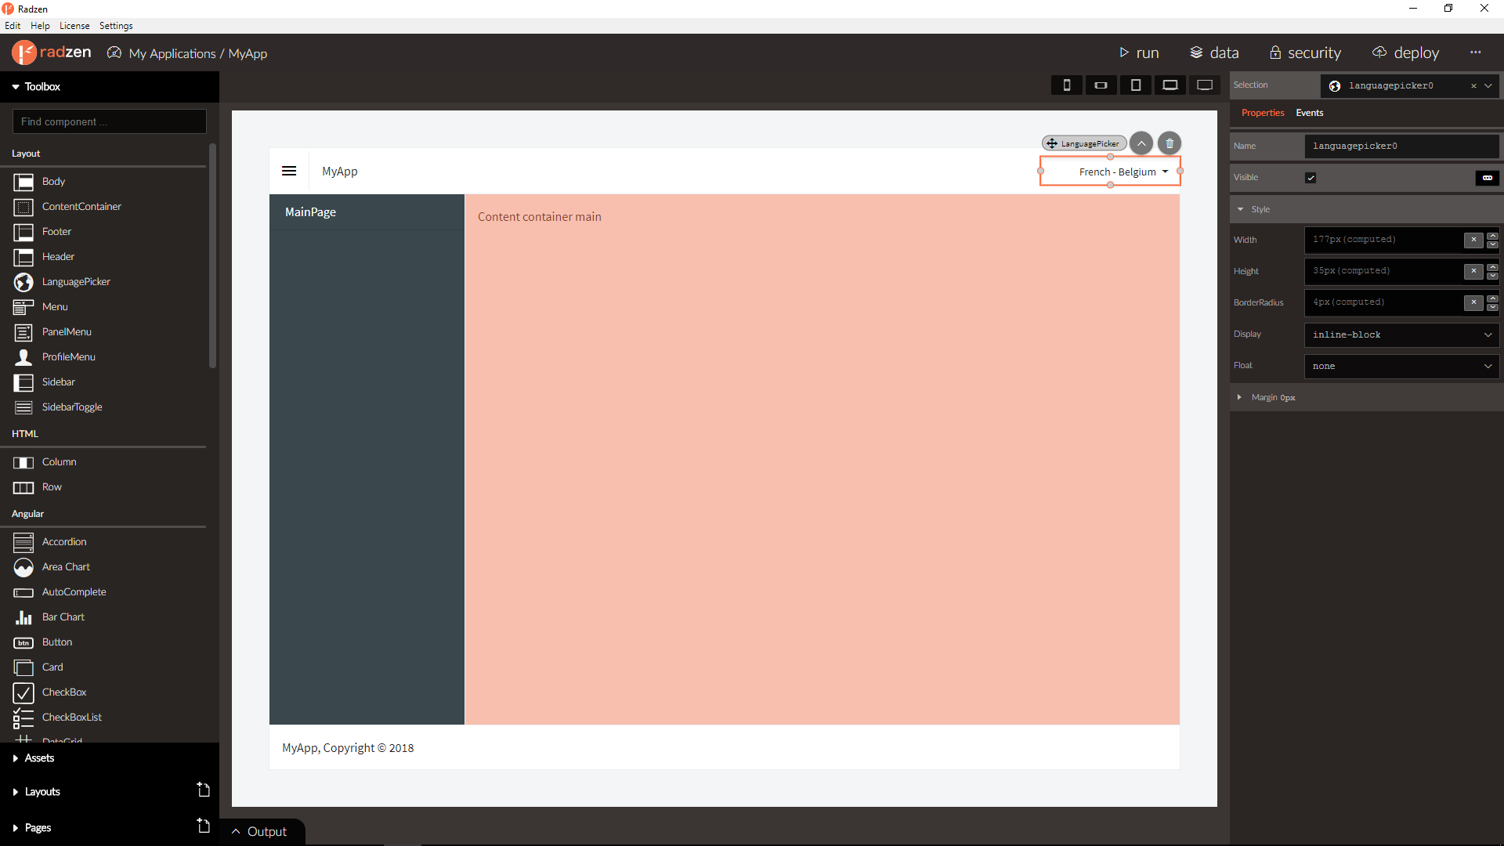Click the Radzen logo

point(52,52)
